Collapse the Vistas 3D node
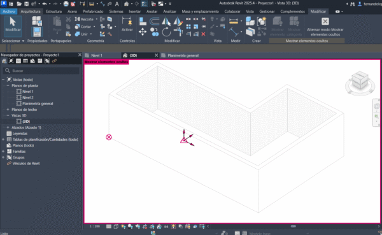This screenshot has width=382, height=235. (x=8, y=115)
